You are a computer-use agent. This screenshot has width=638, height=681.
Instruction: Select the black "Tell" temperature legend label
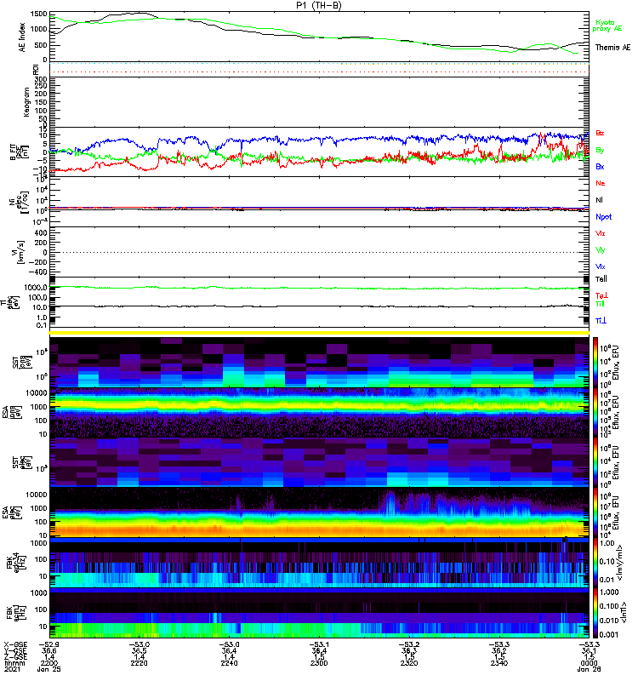coord(601,279)
